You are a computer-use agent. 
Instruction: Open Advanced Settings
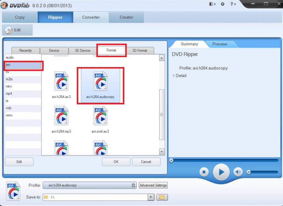(153, 185)
